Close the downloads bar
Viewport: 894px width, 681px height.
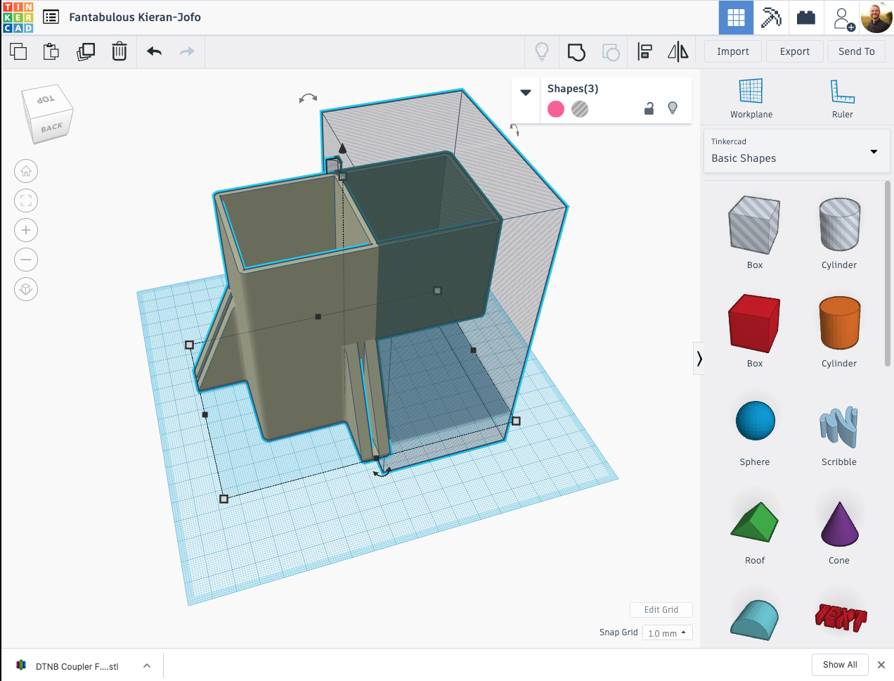point(881,665)
